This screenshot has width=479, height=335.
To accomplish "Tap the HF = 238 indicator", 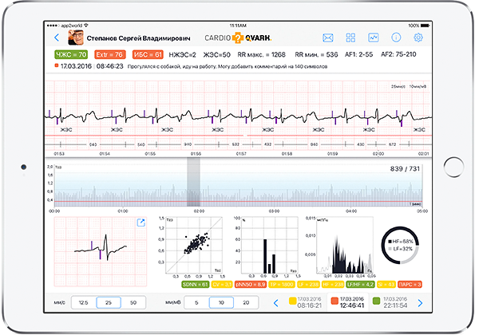I will click(x=333, y=285).
